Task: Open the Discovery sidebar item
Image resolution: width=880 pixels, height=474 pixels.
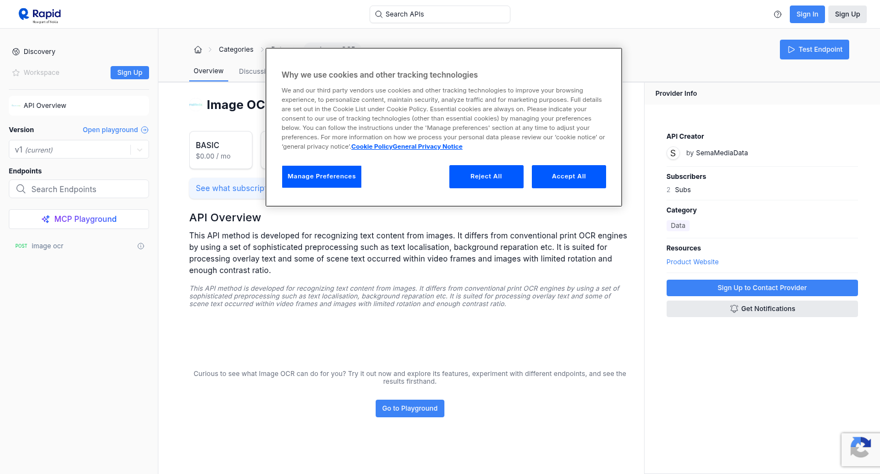Action: pyautogui.click(x=79, y=52)
